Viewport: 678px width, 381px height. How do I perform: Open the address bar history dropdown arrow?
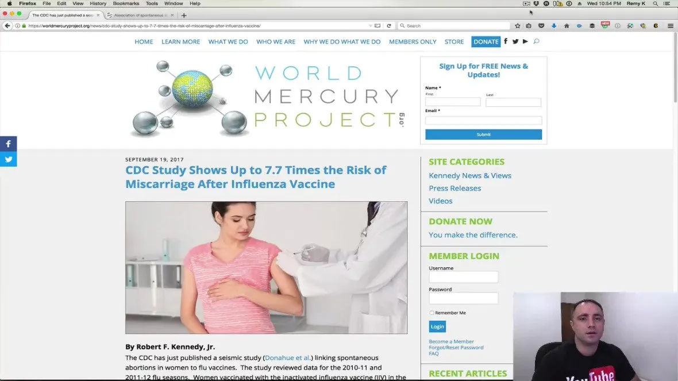coord(371,26)
